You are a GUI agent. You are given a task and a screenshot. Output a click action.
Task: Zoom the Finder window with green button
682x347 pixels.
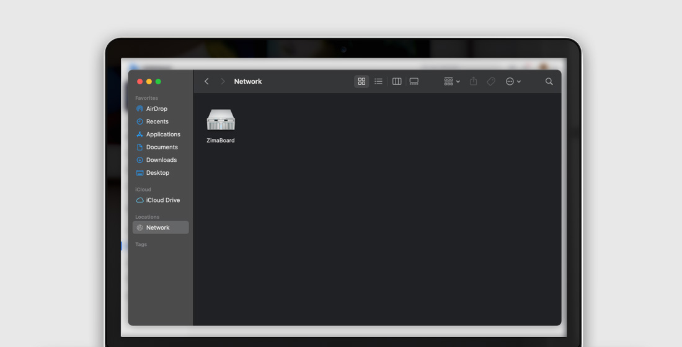pos(158,81)
